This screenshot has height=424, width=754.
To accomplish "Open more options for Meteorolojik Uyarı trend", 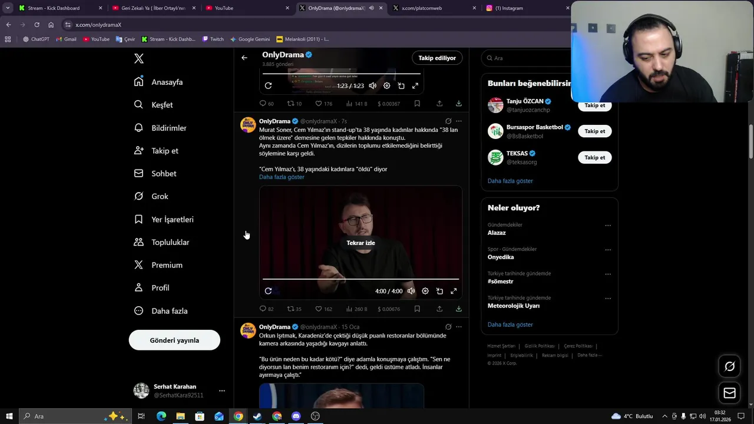I will point(608,299).
